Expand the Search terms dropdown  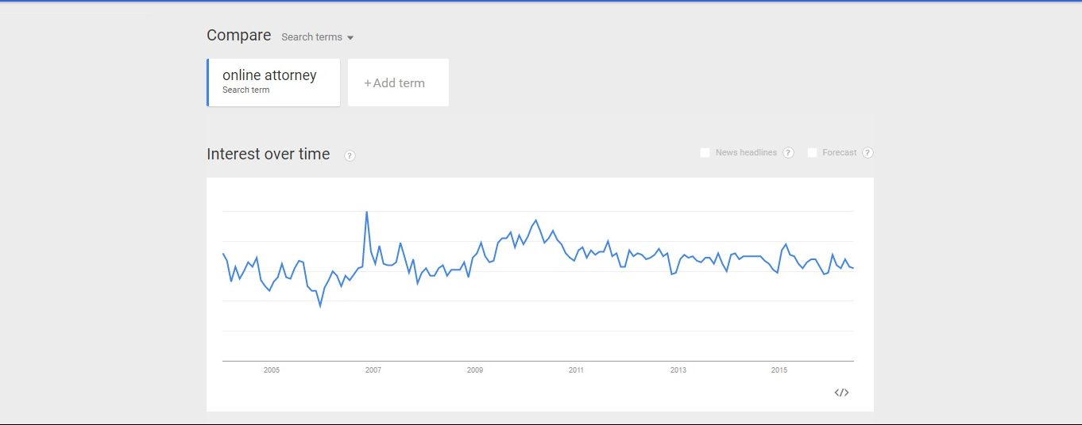click(x=317, y=37)
